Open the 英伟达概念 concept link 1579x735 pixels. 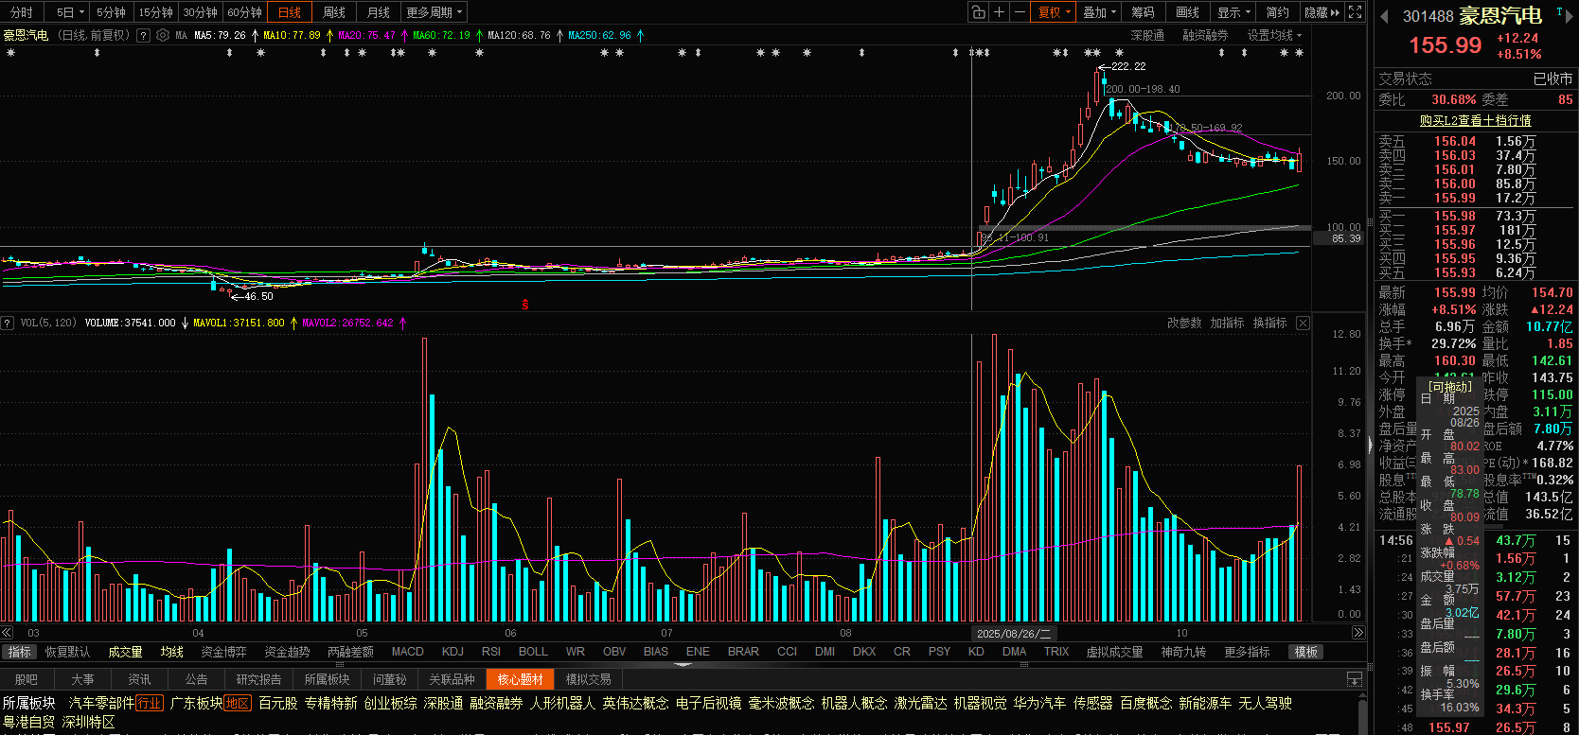click(635, 703)
